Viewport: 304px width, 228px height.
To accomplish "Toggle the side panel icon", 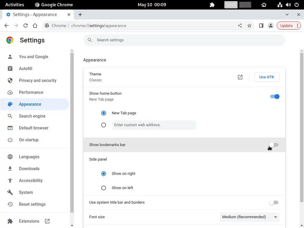I will 261,26.
